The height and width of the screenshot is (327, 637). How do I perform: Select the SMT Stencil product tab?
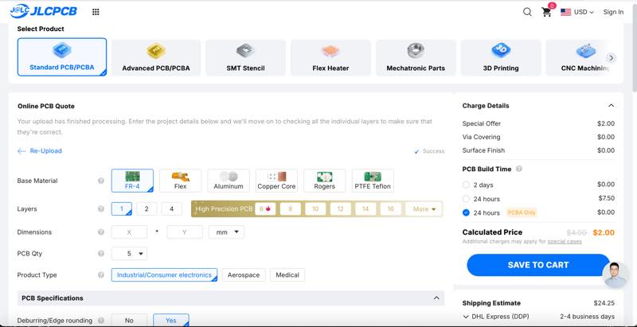pyautogui.click(x=245, y=57)
